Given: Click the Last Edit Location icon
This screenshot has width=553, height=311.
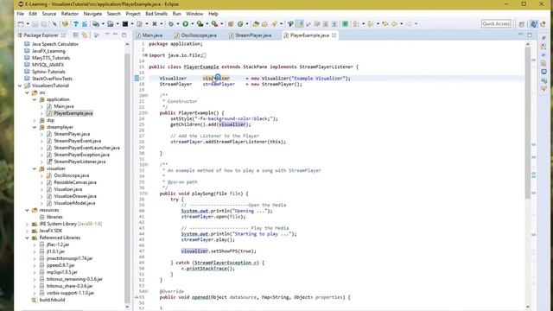Looking at the screenshot, I should point(385,23).
